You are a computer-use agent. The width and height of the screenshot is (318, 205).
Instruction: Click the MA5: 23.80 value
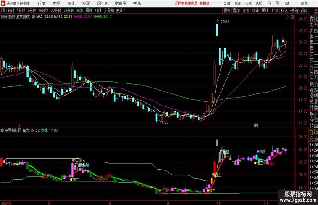45,17
